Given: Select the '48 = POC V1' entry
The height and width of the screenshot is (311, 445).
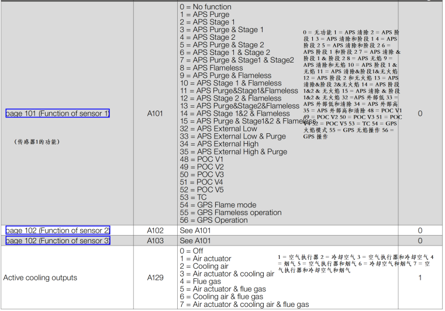Looking at the screenshot, I should (x=202, y=159).
